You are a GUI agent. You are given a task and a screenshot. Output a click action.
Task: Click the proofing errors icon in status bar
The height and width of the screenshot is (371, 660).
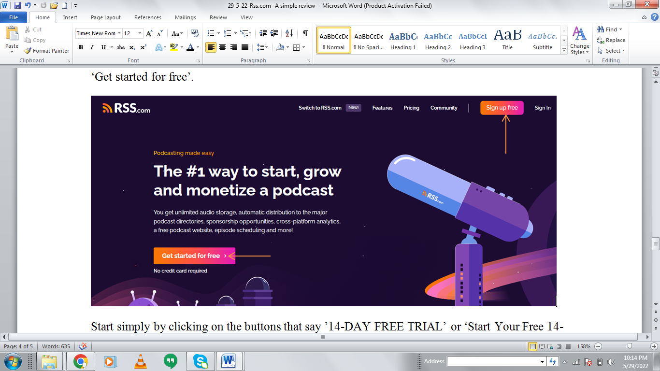(x=83, y=346)
